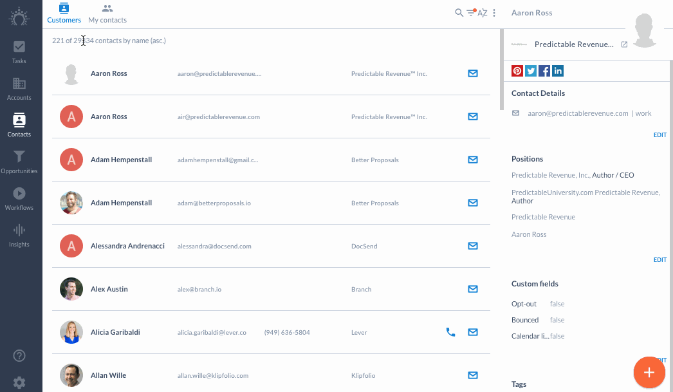Screen dimensions: 673x392
Task: Edit the Positions section
Action: click(x=659, y=260)
